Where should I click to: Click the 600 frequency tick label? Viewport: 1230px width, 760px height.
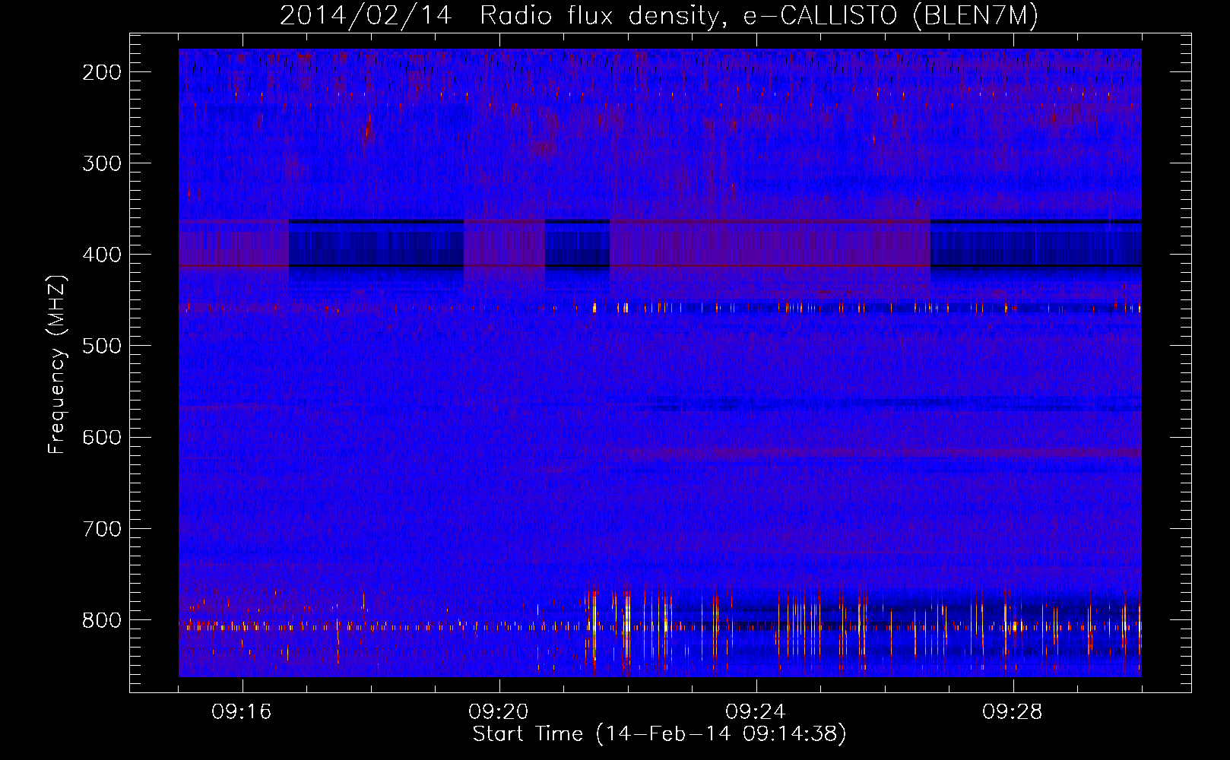(102, 437)
